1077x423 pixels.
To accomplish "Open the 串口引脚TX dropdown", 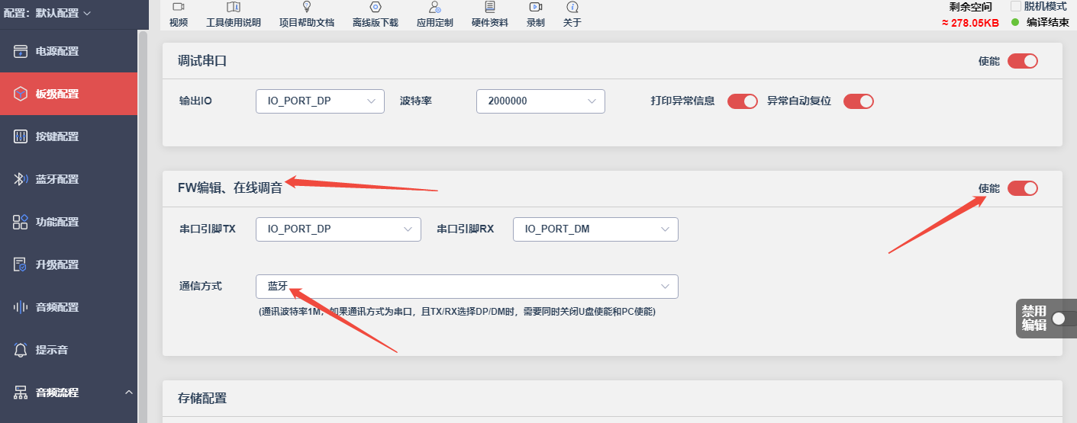I will coord(338,229).
